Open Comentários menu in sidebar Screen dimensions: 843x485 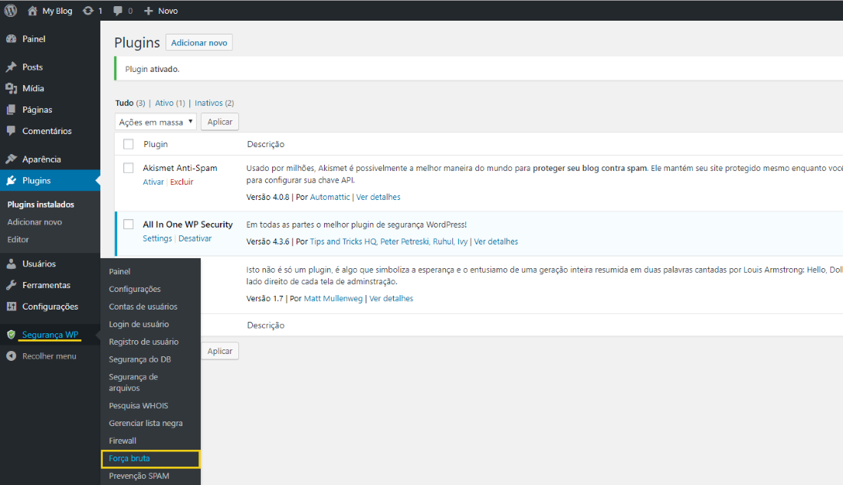tap(47, 131)
